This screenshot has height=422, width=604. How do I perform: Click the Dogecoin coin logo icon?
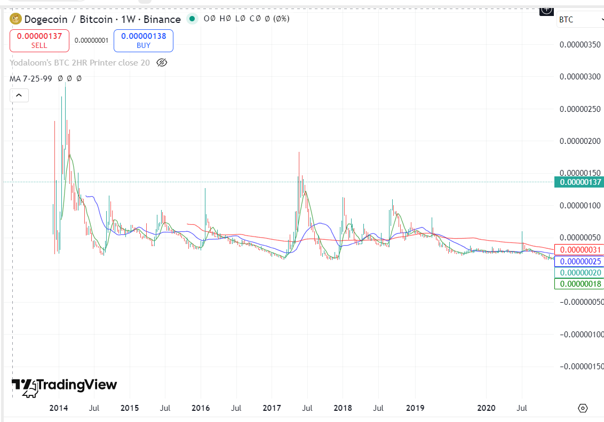point(15,19)
